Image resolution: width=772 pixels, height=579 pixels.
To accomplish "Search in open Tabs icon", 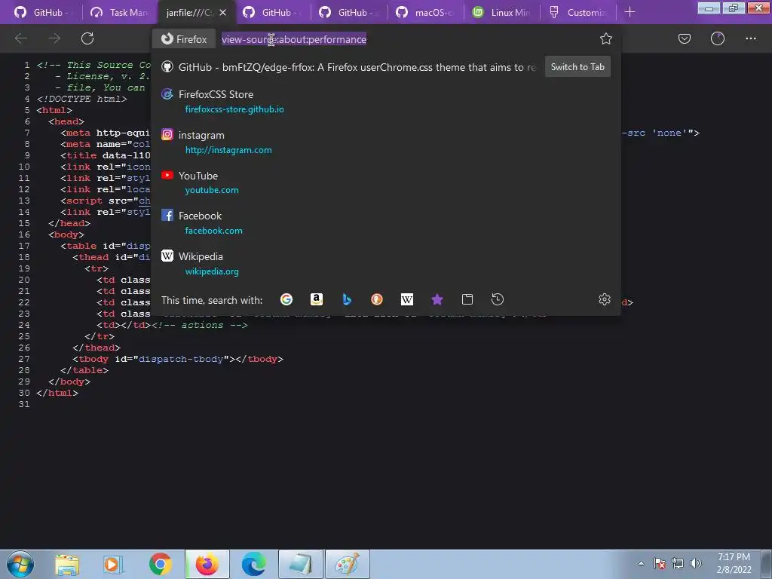I will 467,299.
